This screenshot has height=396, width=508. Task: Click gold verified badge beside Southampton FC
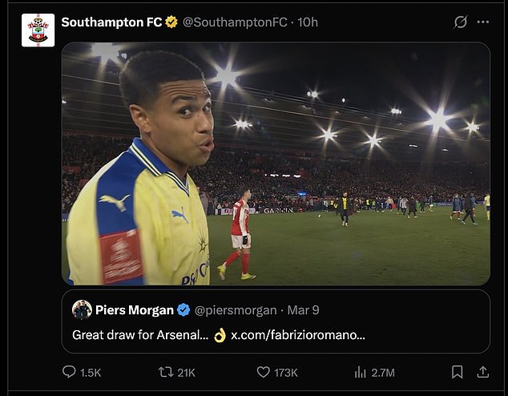(x=171, y=22)
